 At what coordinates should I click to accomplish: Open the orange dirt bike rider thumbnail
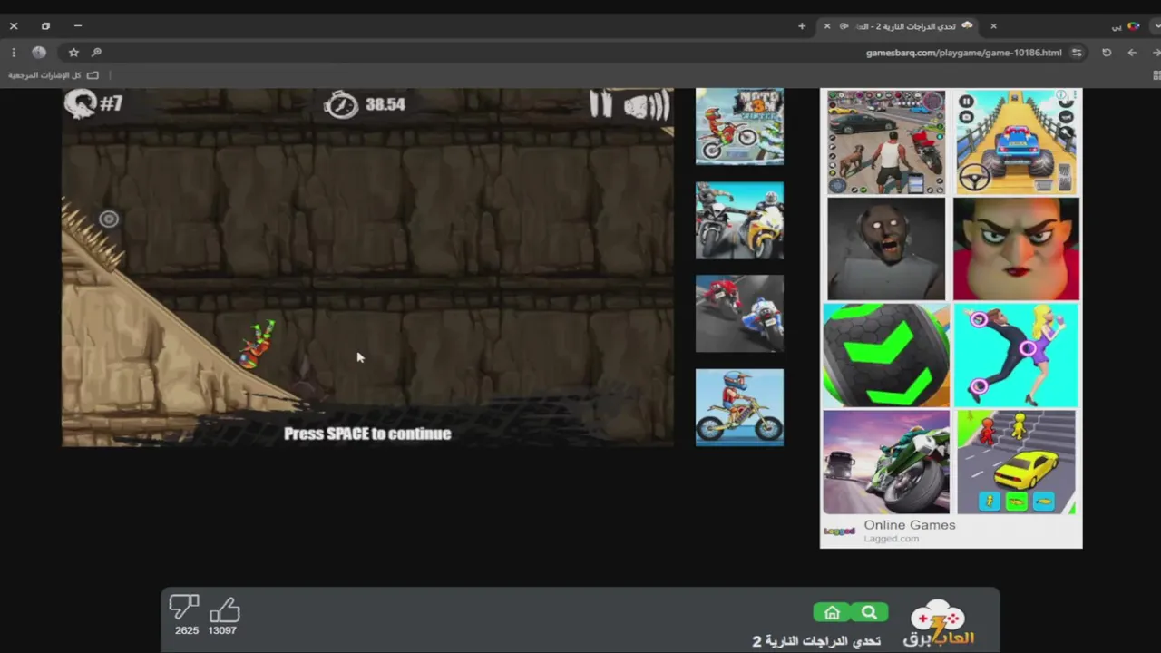coord(739,407)
